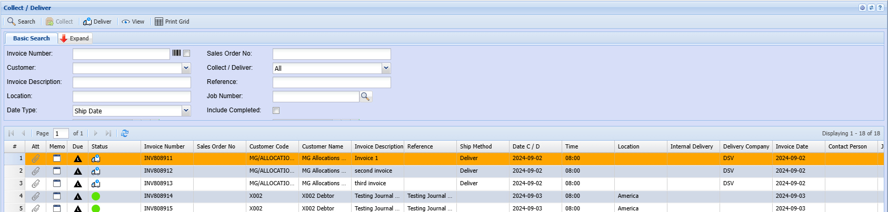
Task: Sort by the Invoice Number column
Action: (x=167, y=146)
